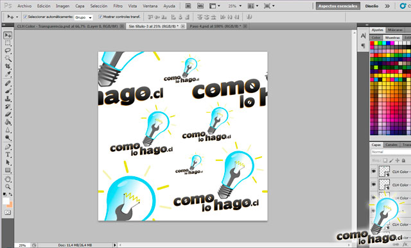The image size is (411, 248).
Task: Pick the Eyedropper tool
Action: 8,74
